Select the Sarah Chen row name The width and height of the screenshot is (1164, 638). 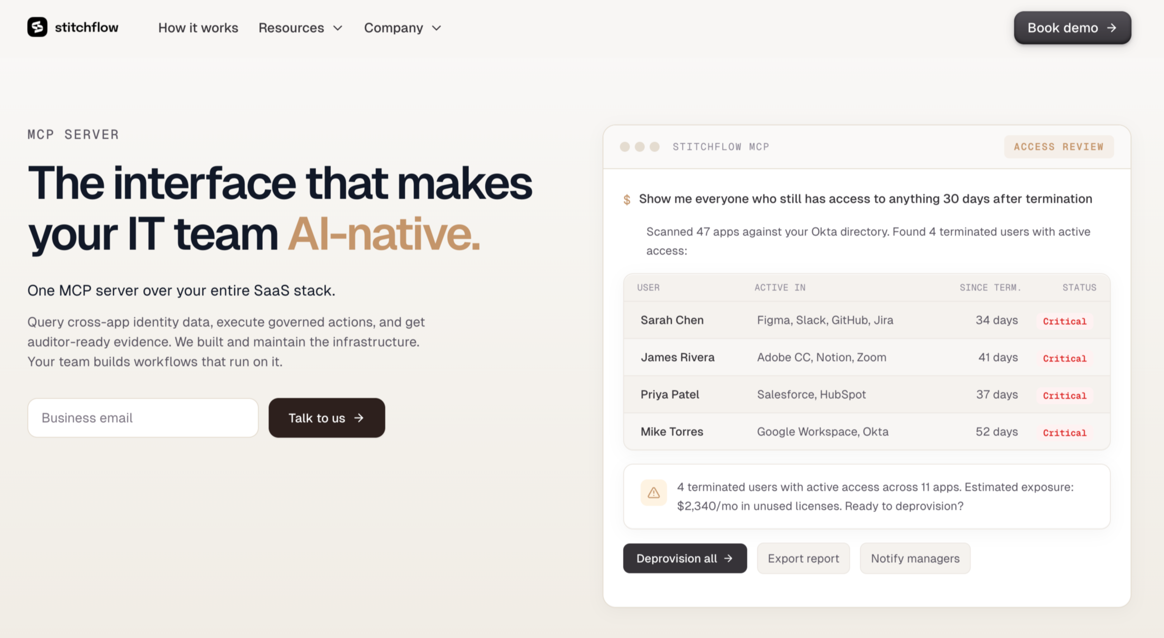click(672, 320)
